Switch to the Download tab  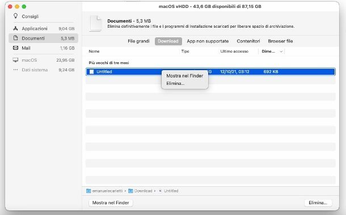(x=168, y=41)
